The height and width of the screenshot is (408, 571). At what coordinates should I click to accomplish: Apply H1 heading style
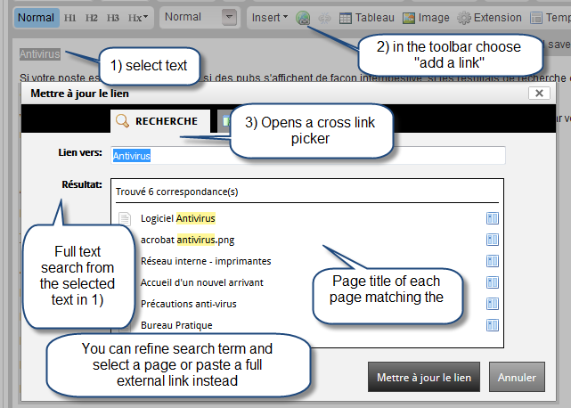[x=70, y=18]
